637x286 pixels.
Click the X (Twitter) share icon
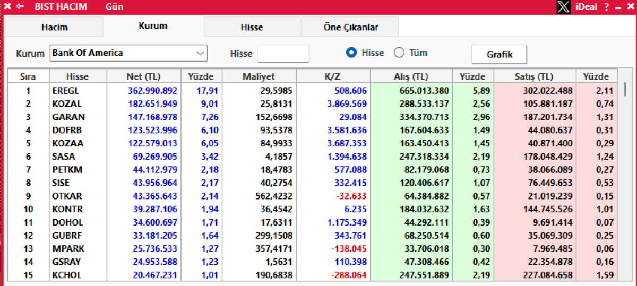click(x=564, y=7)
